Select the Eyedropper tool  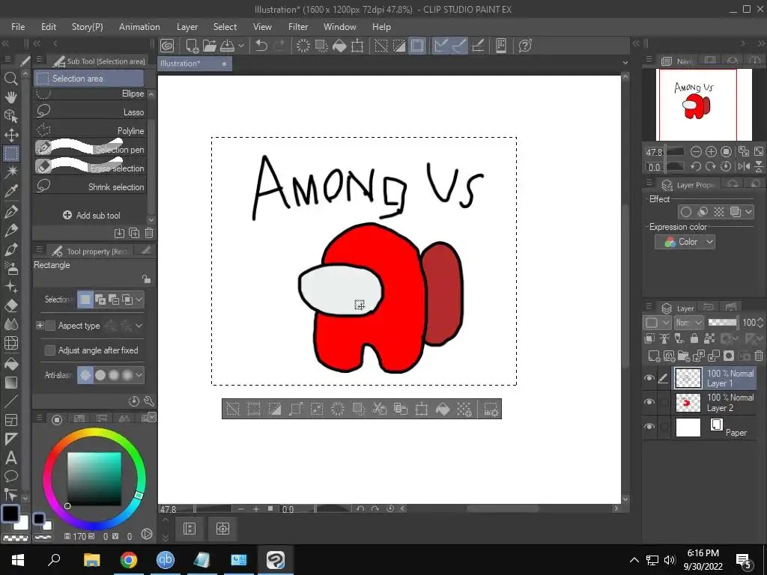click(x=10, y=191)
